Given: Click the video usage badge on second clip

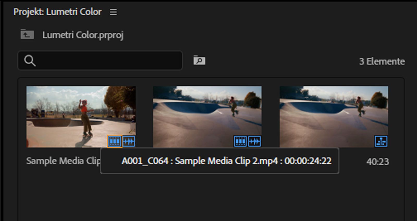Looking at the screenshot, I should click(240, 141).
